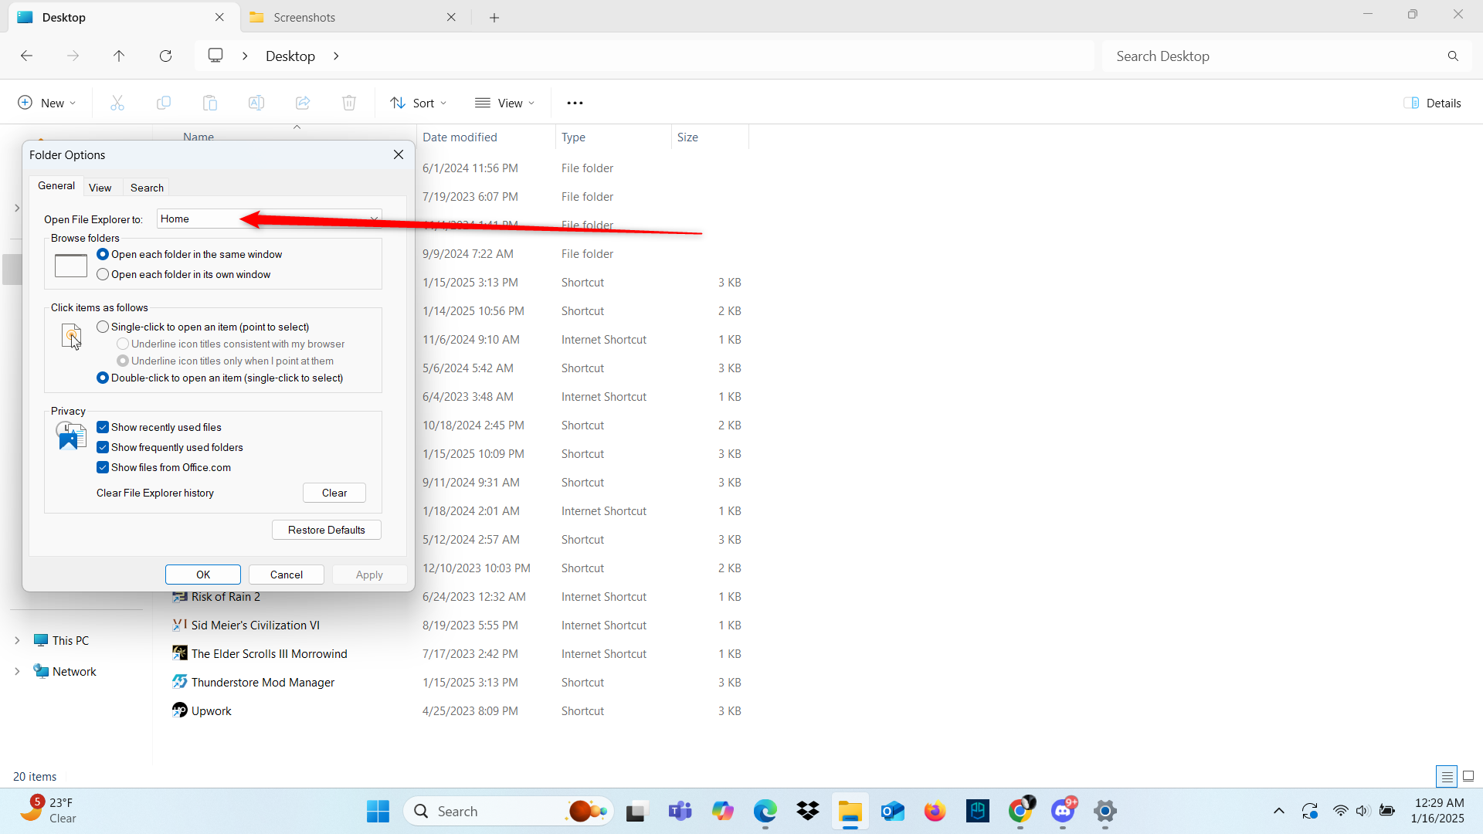Viewport: 1483px width, 834px height.
Task: Click the Rename icon in toolbar
Action: pyautogui.click(x=256, y=103)
